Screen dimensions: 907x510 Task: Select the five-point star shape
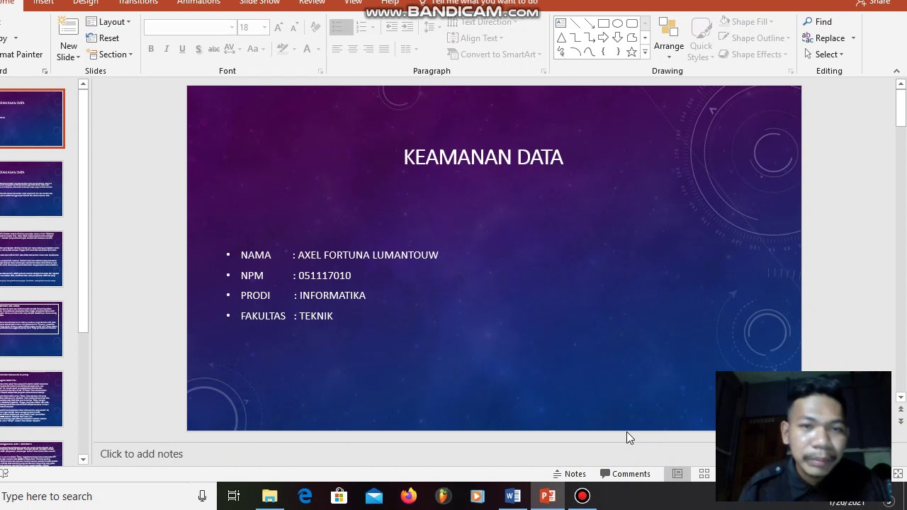pyautogui.click(x=631, y=52)
